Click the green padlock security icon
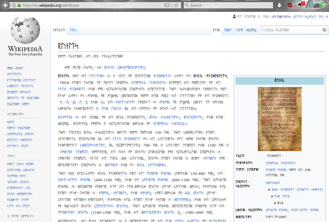Viewport: 329px width, 222px height. pyautogui.click(x=19, y=5)
